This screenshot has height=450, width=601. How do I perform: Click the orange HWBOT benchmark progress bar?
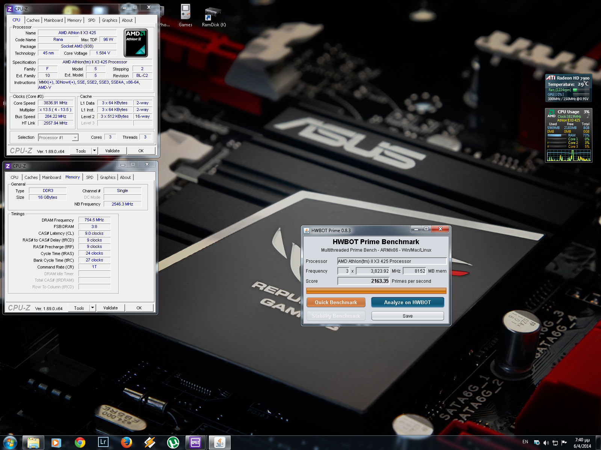[376, 291]
